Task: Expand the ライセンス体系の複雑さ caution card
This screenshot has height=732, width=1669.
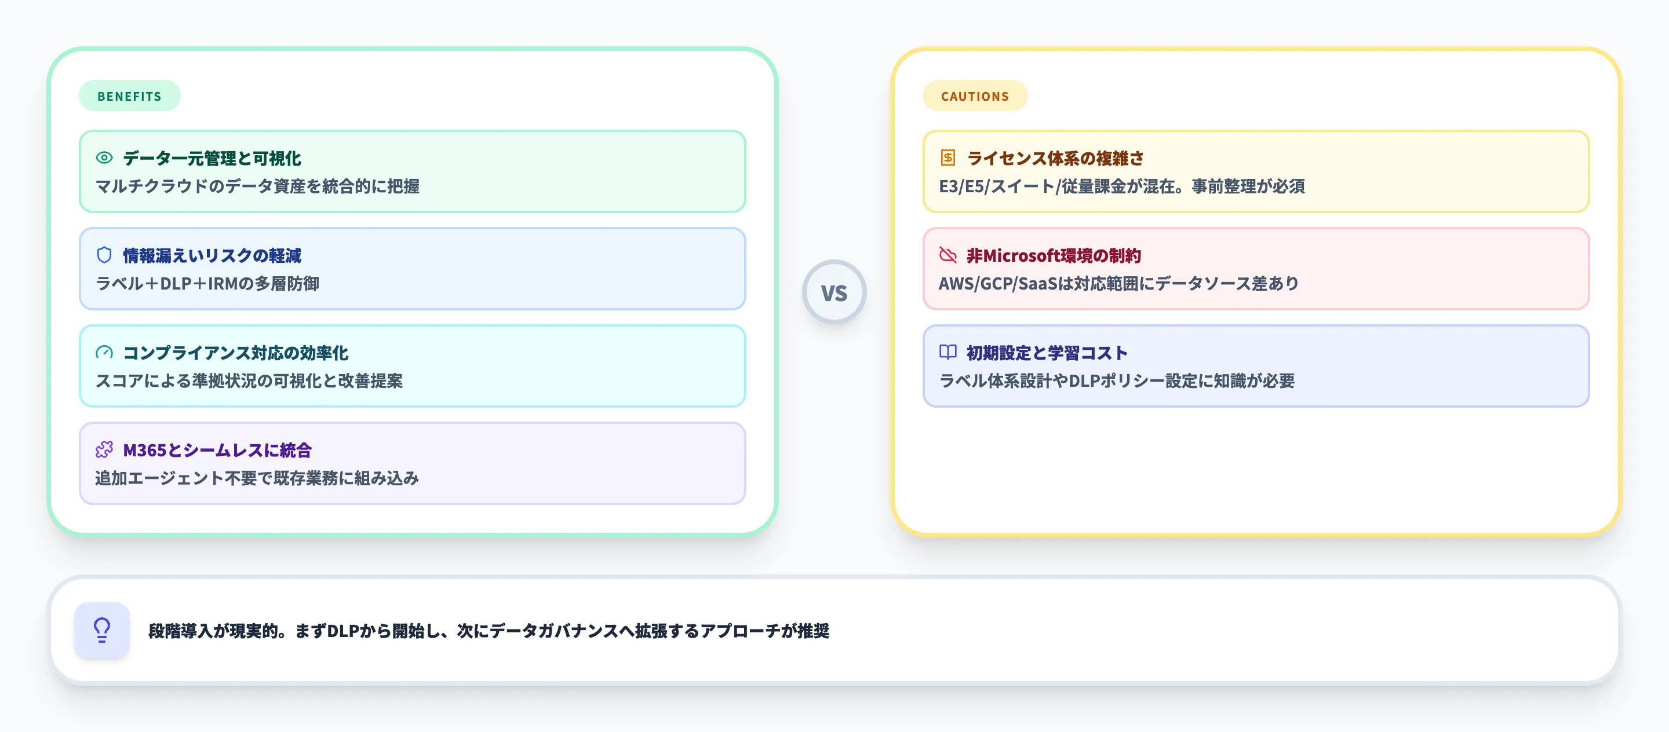Action: (1257, 171)
